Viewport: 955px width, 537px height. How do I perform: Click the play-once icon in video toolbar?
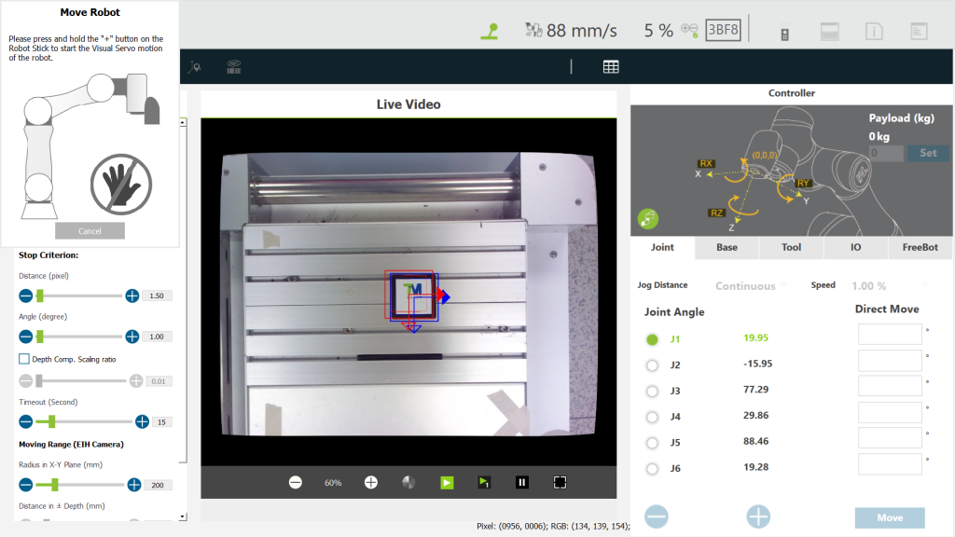pos(484,482)
